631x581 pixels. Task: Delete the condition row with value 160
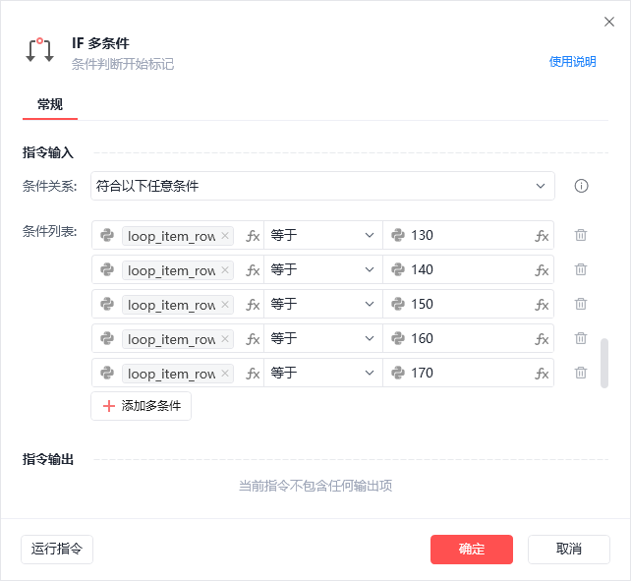pos(580,338)
